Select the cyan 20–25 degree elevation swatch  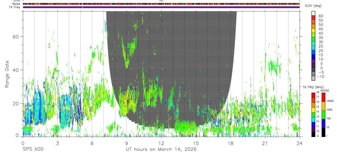click(x=313, y=48)
